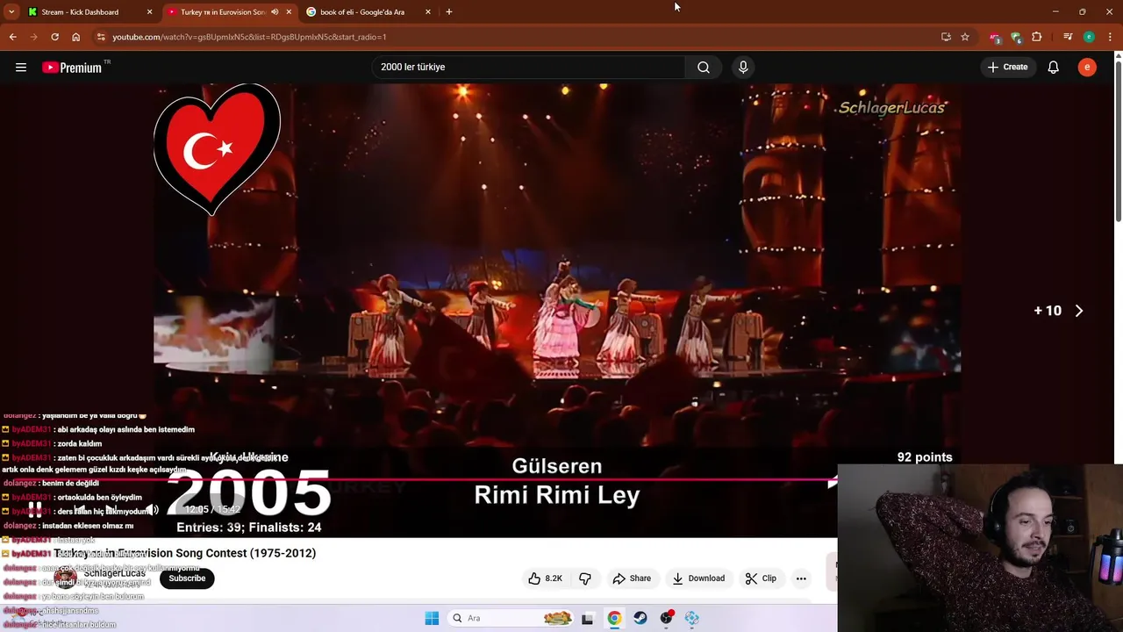
Task: Like the video (8.2K)
Action: [x=545, y=578]
